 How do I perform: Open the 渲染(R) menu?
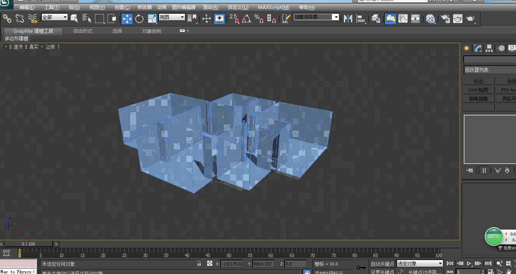click(211, 7)
